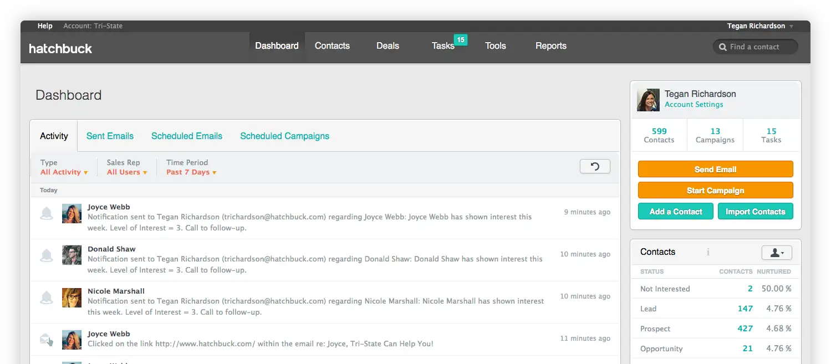831x364 pixels.
Task: Click the Dashboard page heading
Action: click(68, 95)
